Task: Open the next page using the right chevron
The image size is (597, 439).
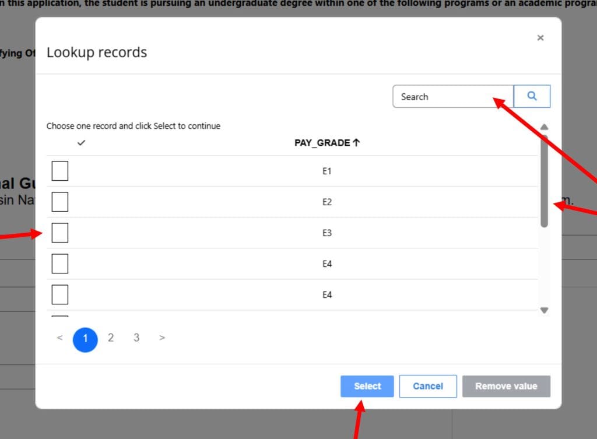Action: click(161, 338)
